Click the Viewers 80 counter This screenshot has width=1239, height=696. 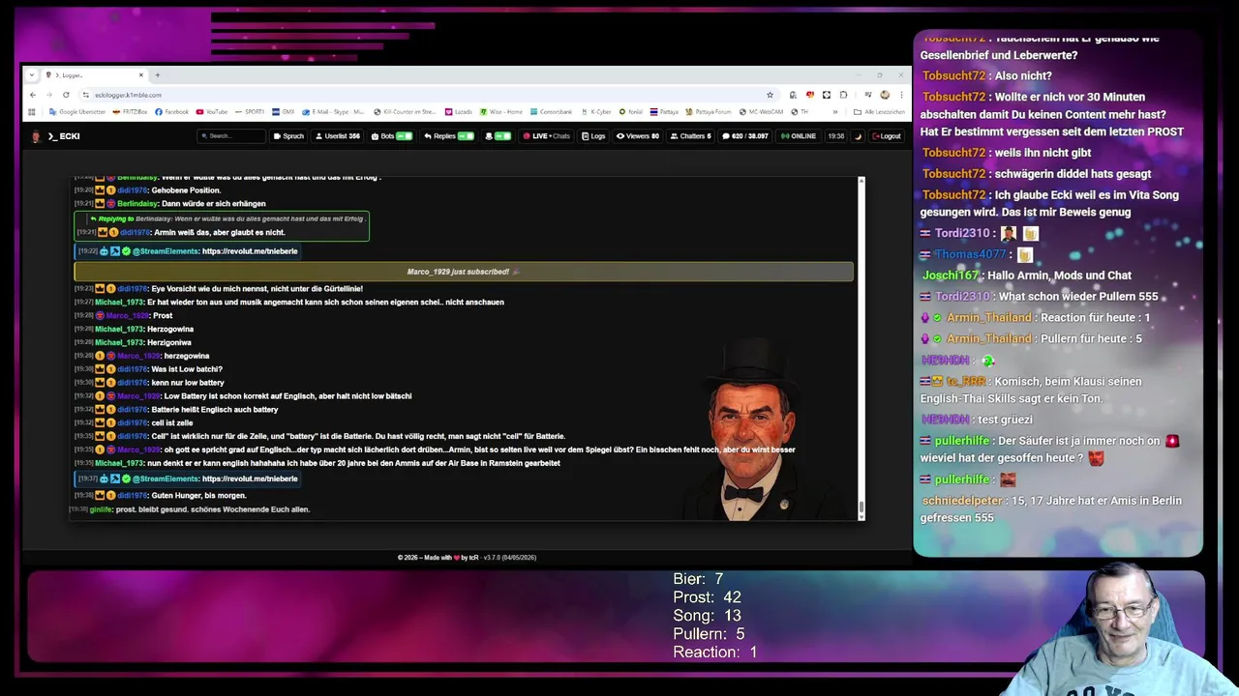(x=638, y=136)
